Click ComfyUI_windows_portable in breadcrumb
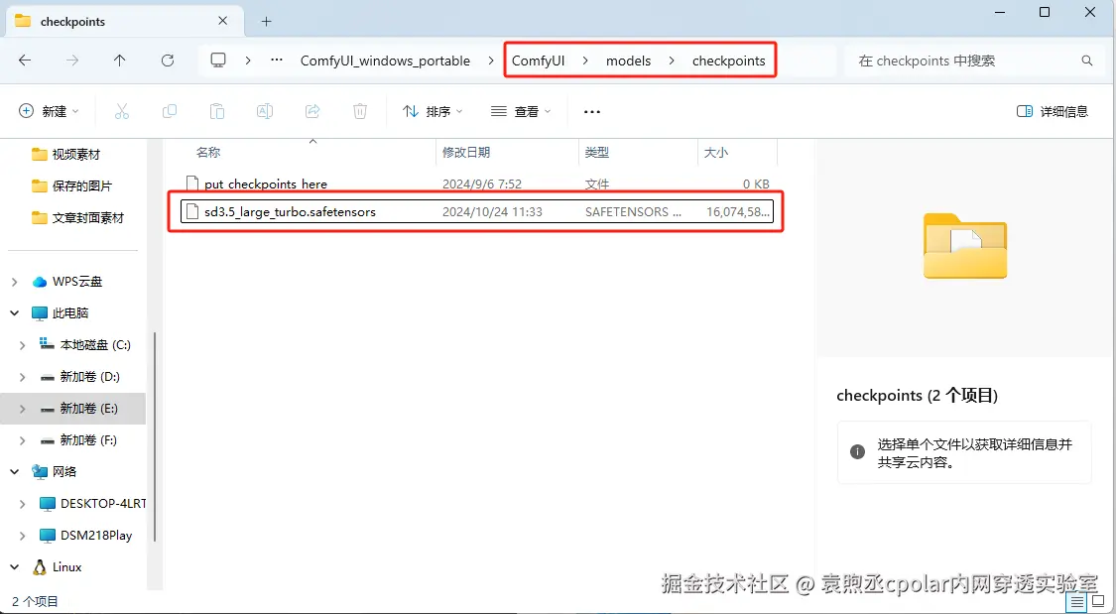Screen dimensions: 1116x614 click(385, 61)
